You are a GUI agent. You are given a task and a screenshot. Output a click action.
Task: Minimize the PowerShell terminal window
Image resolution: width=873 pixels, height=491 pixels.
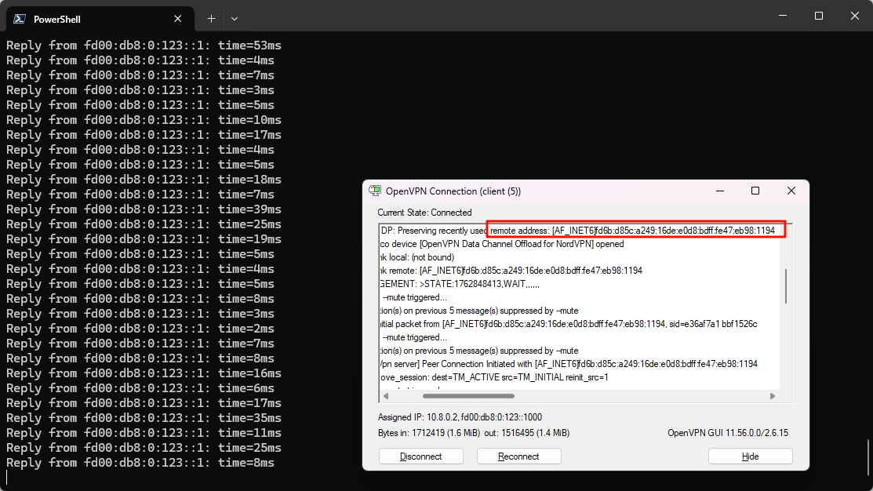pyautogui.click(x=782, y=16)
